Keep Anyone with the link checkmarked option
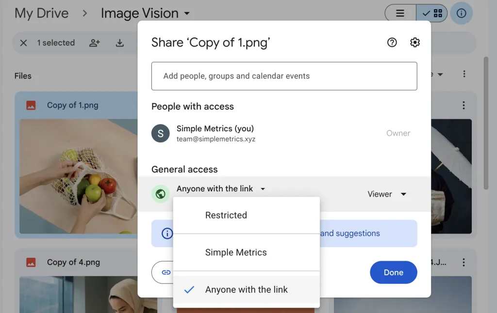Screen dimensions: 497x313 [x=246, y=289]
